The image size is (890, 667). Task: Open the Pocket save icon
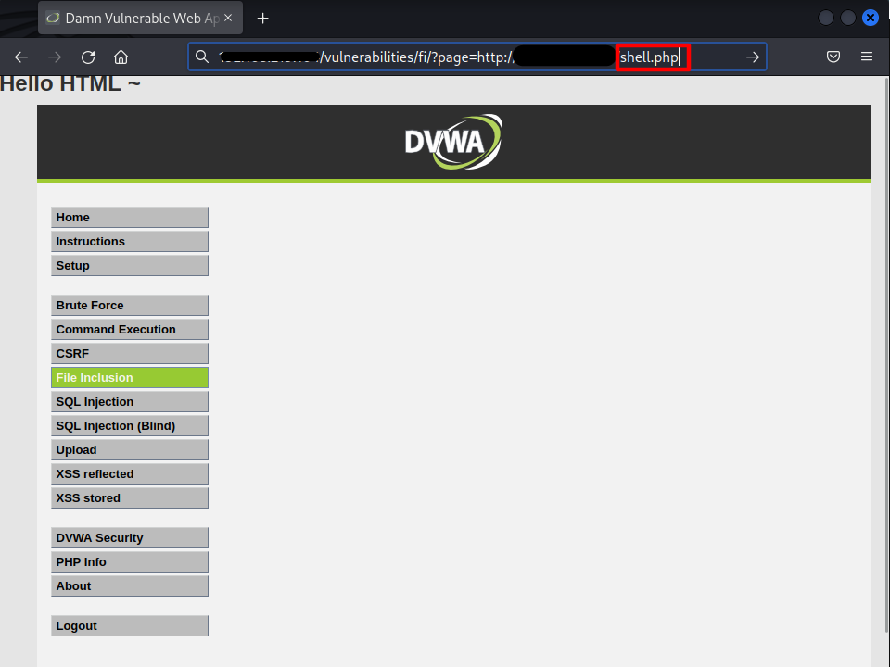(833, 57)
